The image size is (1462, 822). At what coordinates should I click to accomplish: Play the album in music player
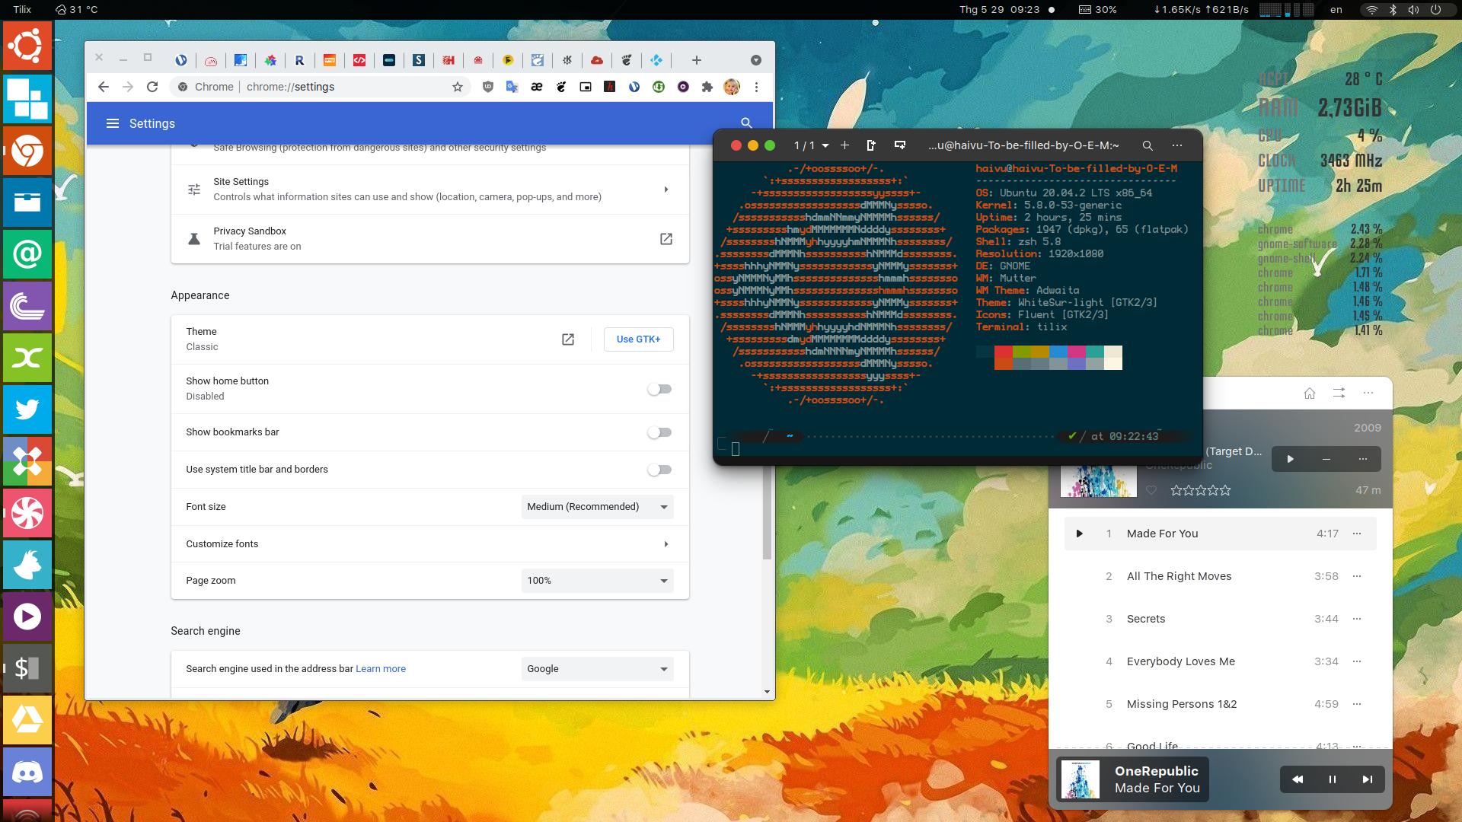pyautogui.click(x=1290, y=459)
